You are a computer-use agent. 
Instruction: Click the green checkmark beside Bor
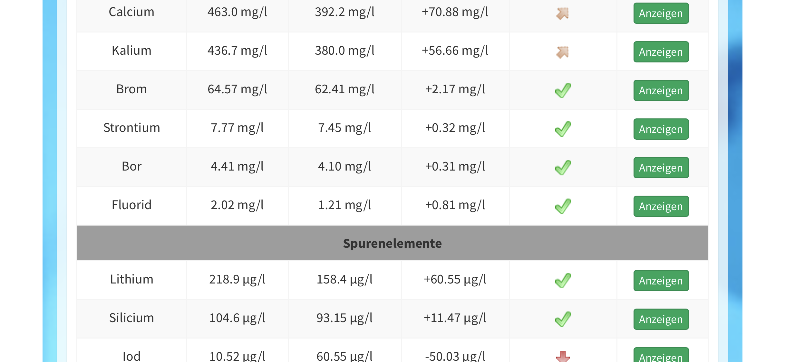point(563,168)
